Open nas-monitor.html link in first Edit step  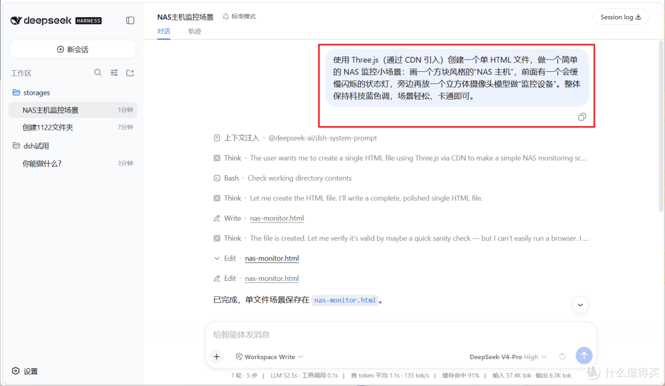(272, 258)
